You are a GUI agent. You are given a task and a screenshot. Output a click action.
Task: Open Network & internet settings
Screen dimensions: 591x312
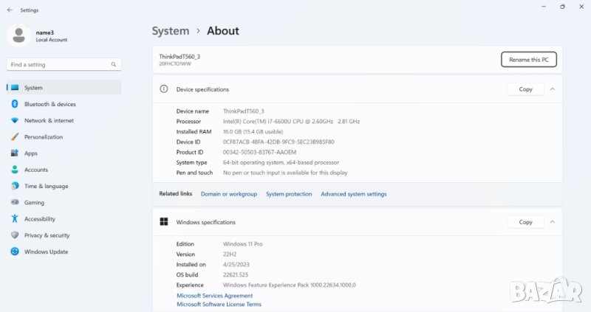tap(49, 120)
